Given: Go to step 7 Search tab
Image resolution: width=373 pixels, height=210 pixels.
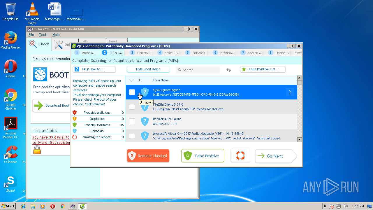Looking at the screenshot, I should coord(251,53).
